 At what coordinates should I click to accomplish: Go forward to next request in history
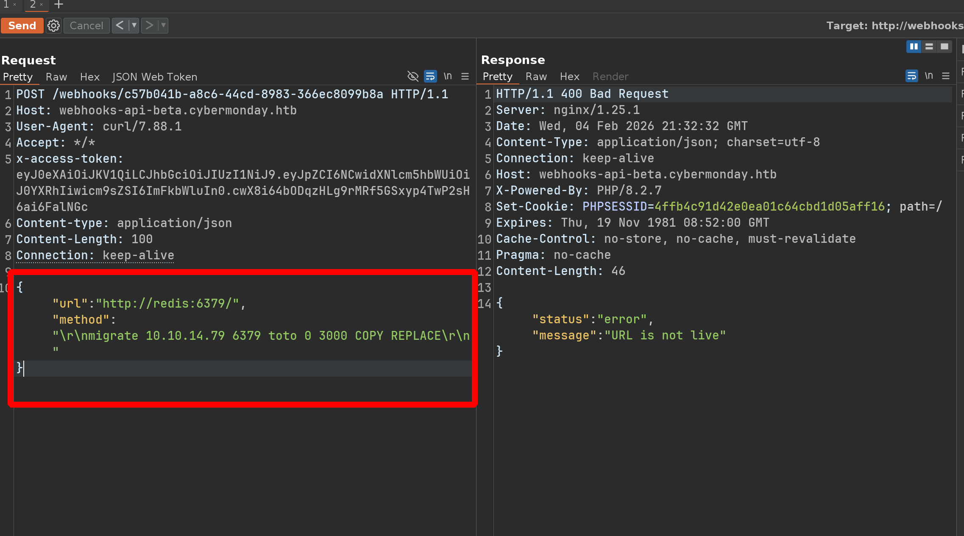click(x=149, y=25)
